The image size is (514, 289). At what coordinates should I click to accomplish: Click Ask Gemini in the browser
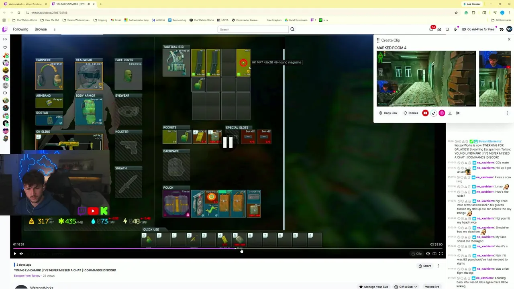pos(472,4)
